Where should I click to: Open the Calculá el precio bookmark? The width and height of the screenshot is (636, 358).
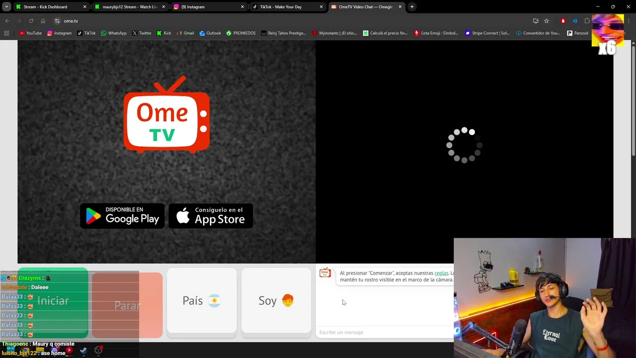tap(385, 33)
